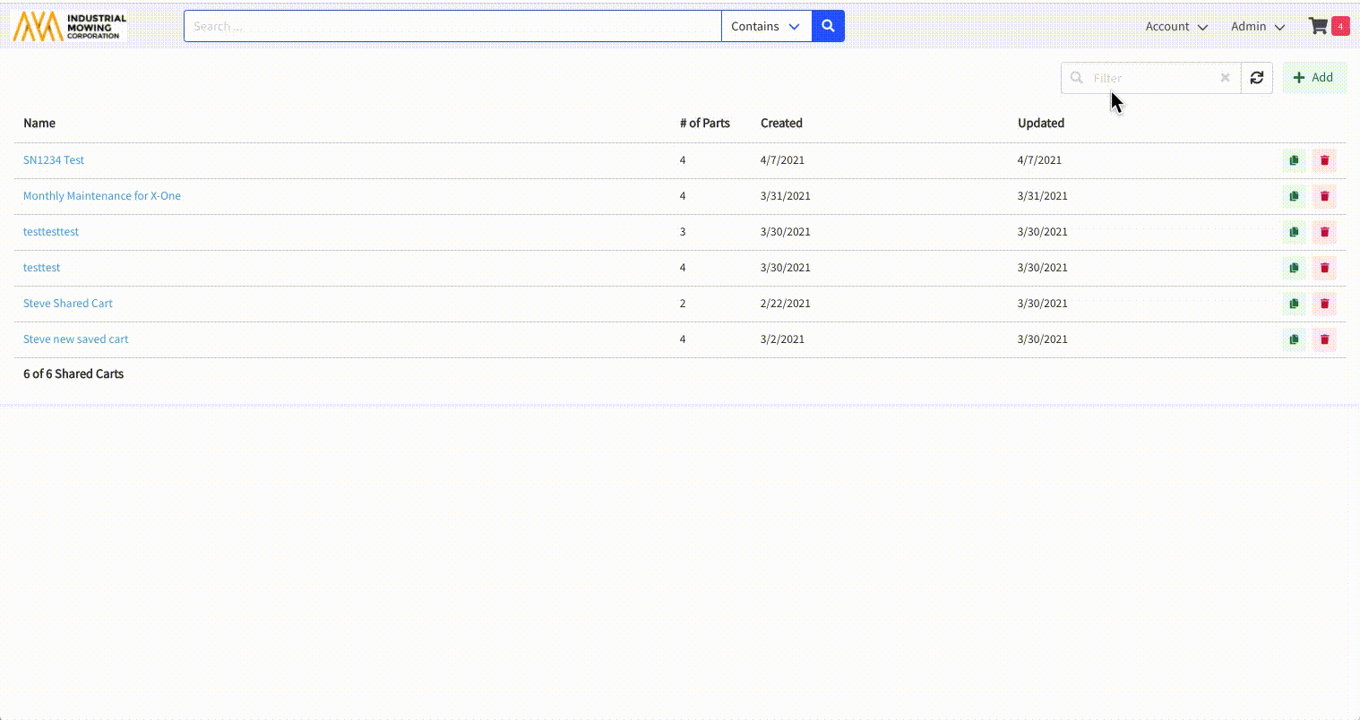Open the Admin dropdown menu
1360x720 pixels.
1257,27
